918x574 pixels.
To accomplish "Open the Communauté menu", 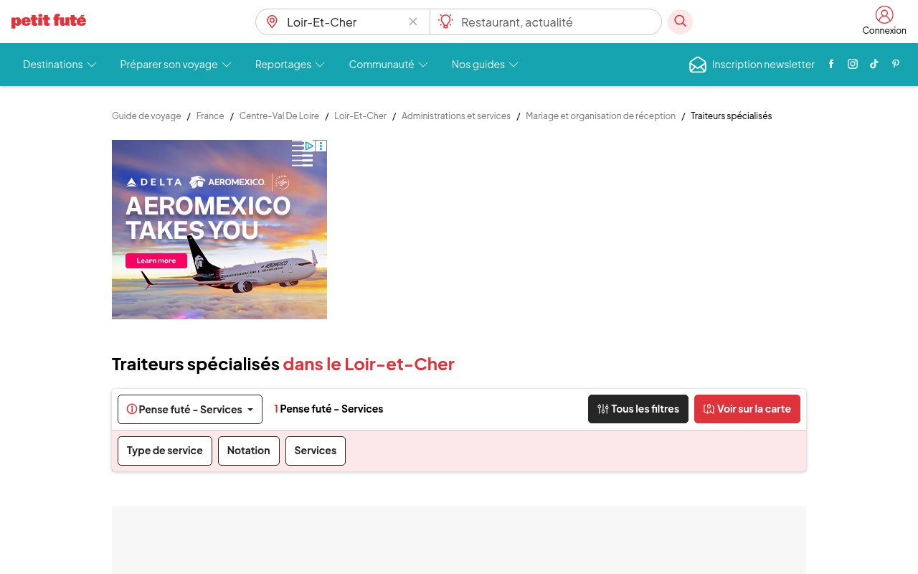I will pos(388,65).
